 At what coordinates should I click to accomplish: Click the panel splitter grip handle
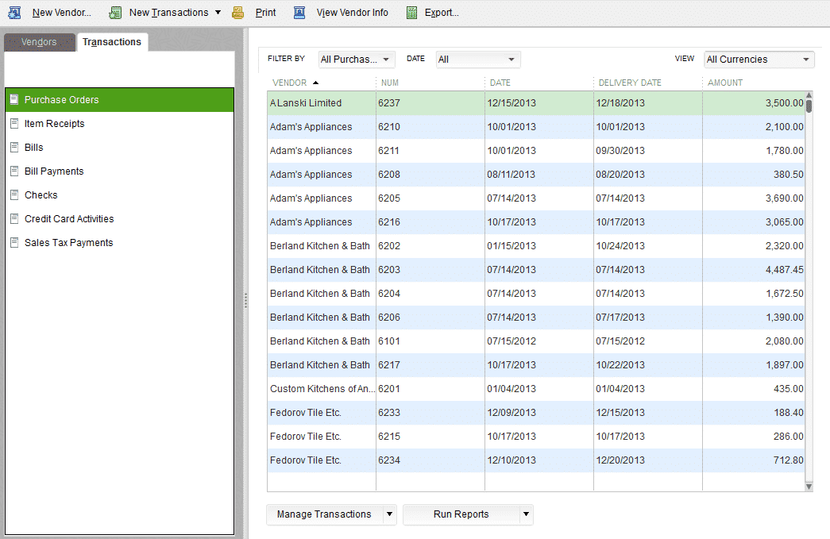[x=245, y=300]
